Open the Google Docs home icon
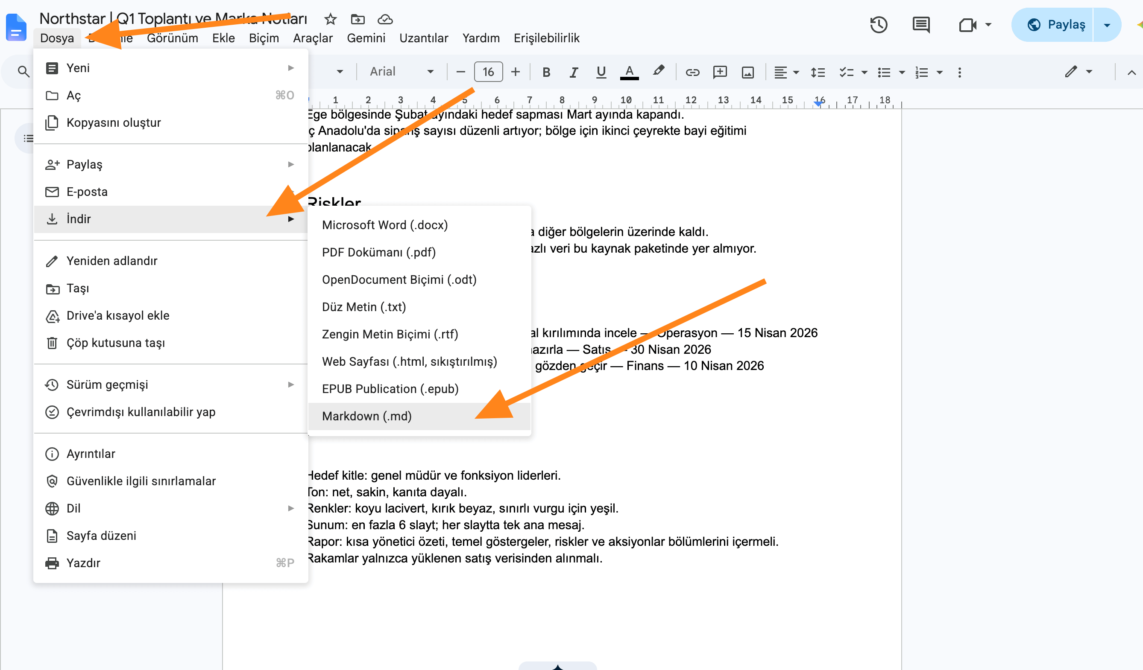 point(16,27)
